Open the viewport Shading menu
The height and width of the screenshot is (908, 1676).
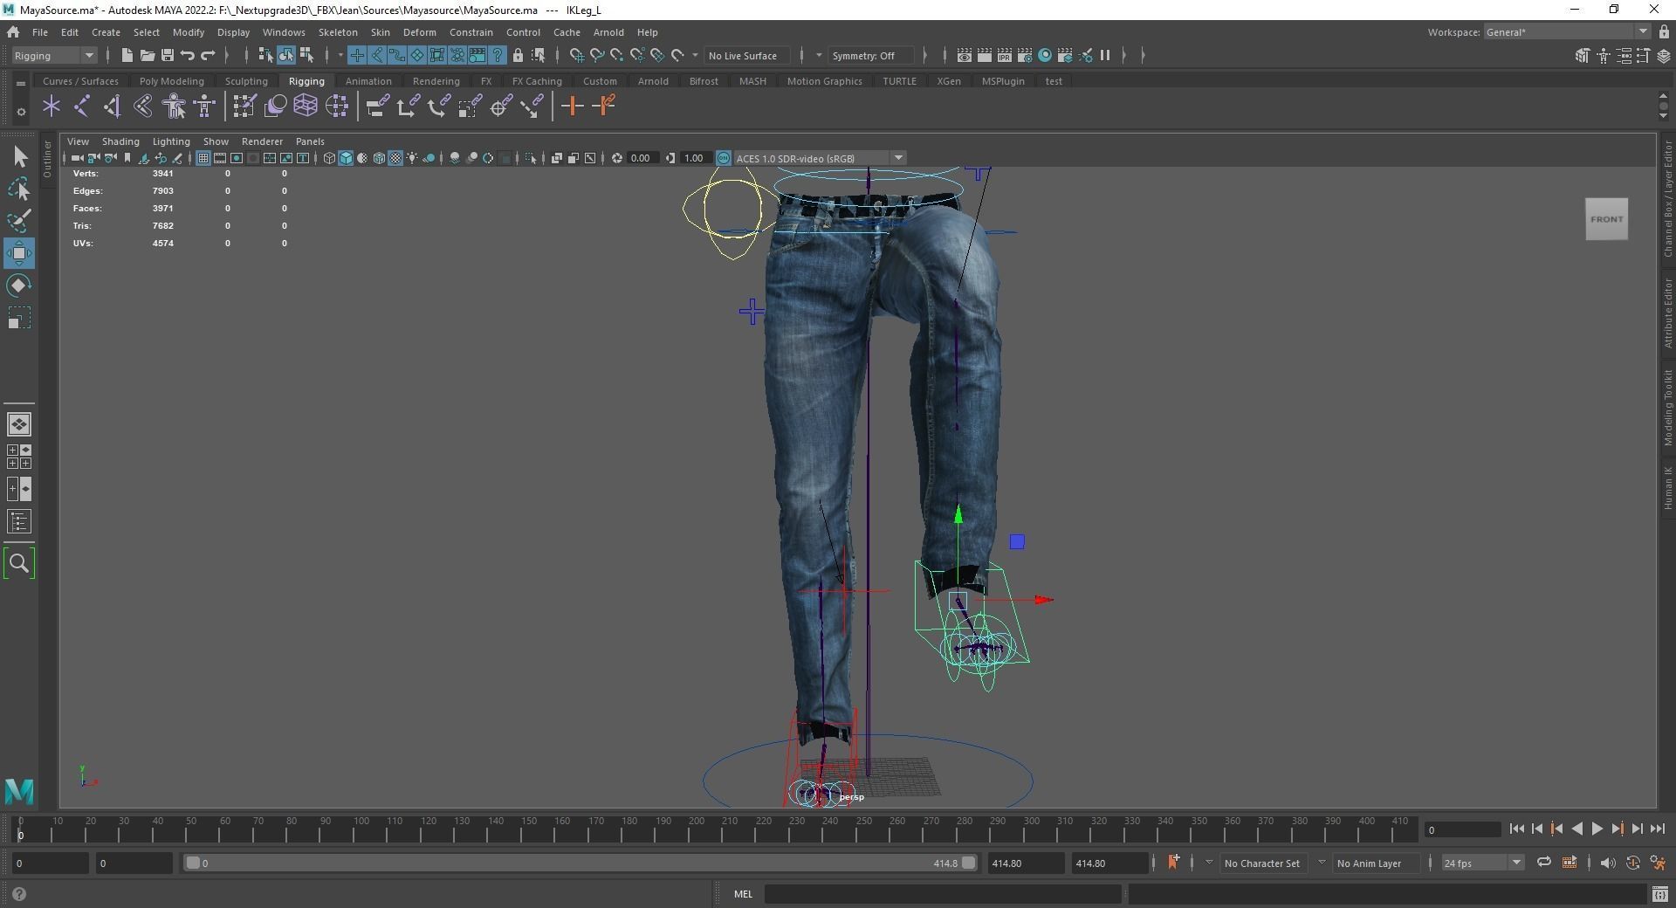(x=120, y=141)
